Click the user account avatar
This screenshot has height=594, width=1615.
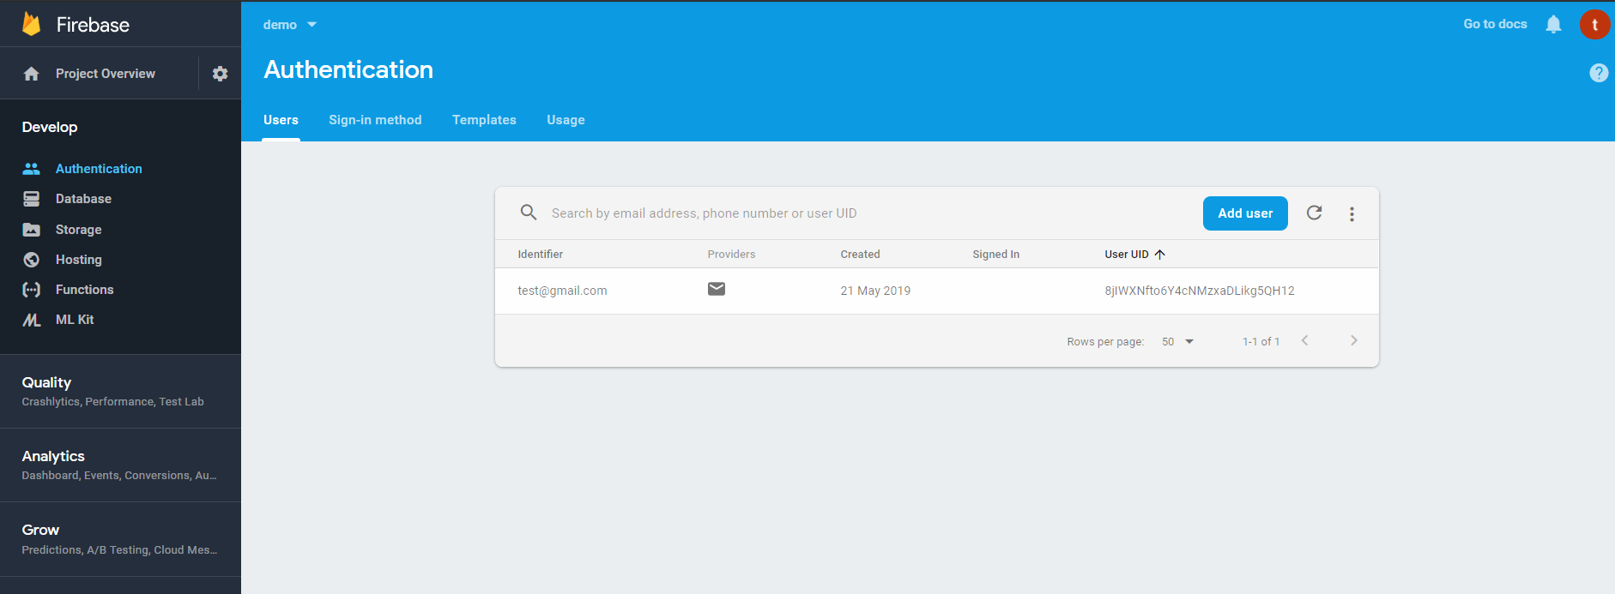1594,25
